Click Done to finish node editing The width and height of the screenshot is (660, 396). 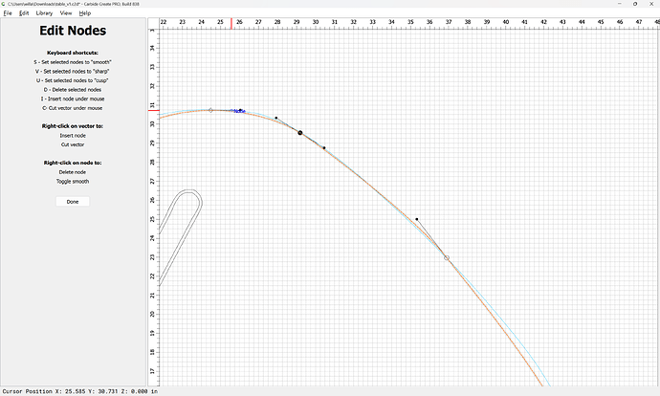[73, 202]
